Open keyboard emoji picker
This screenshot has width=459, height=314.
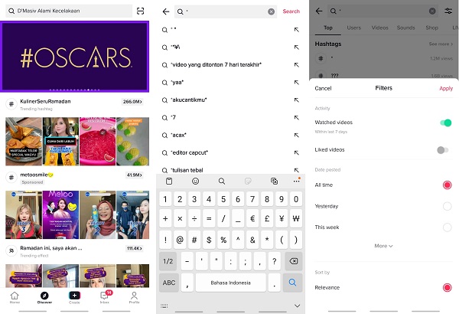[195, 182]
